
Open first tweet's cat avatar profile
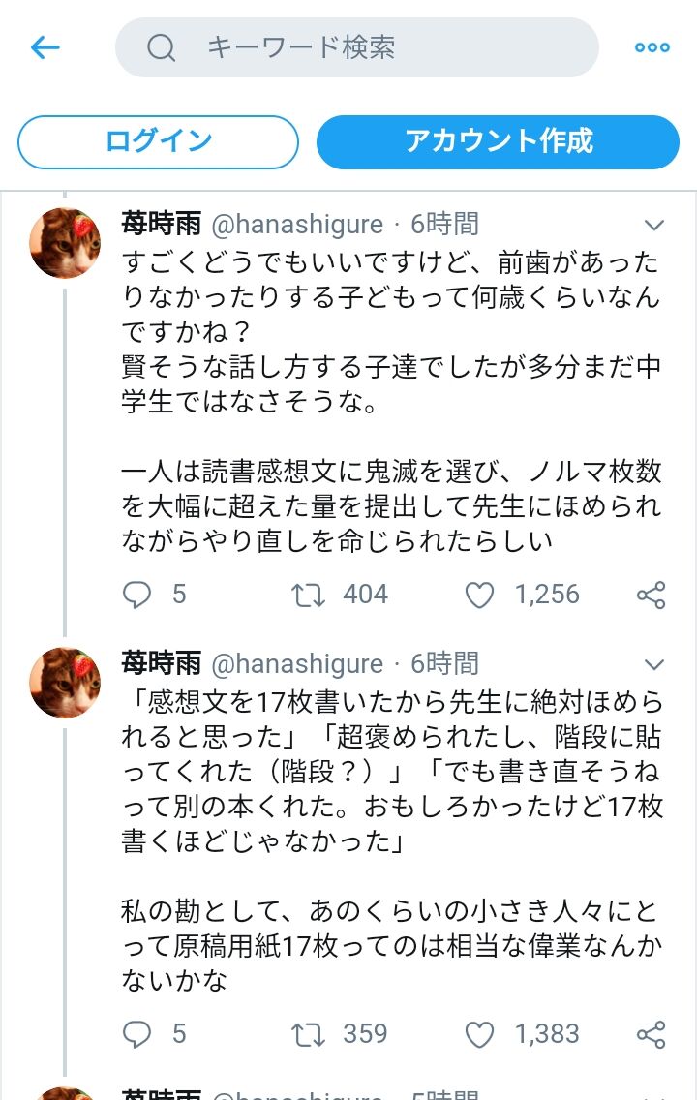coord(65,243)
